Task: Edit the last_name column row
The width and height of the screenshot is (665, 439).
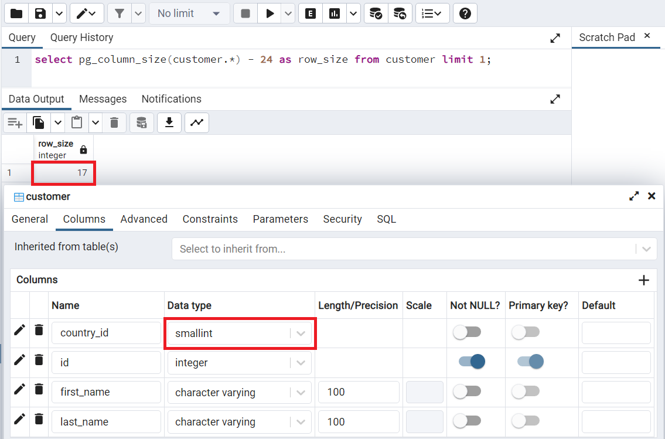Action: [19, 419]
